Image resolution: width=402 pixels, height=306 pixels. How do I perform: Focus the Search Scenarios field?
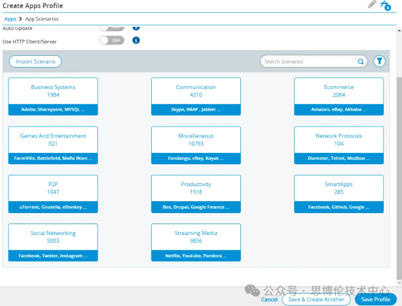(x=308, y=62)
